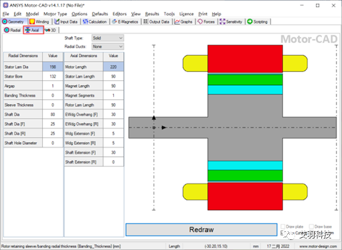Select the Wdg Extension [F] value cell
The width and height of the screenshot is (342, 250).
[x=113, y=133]
